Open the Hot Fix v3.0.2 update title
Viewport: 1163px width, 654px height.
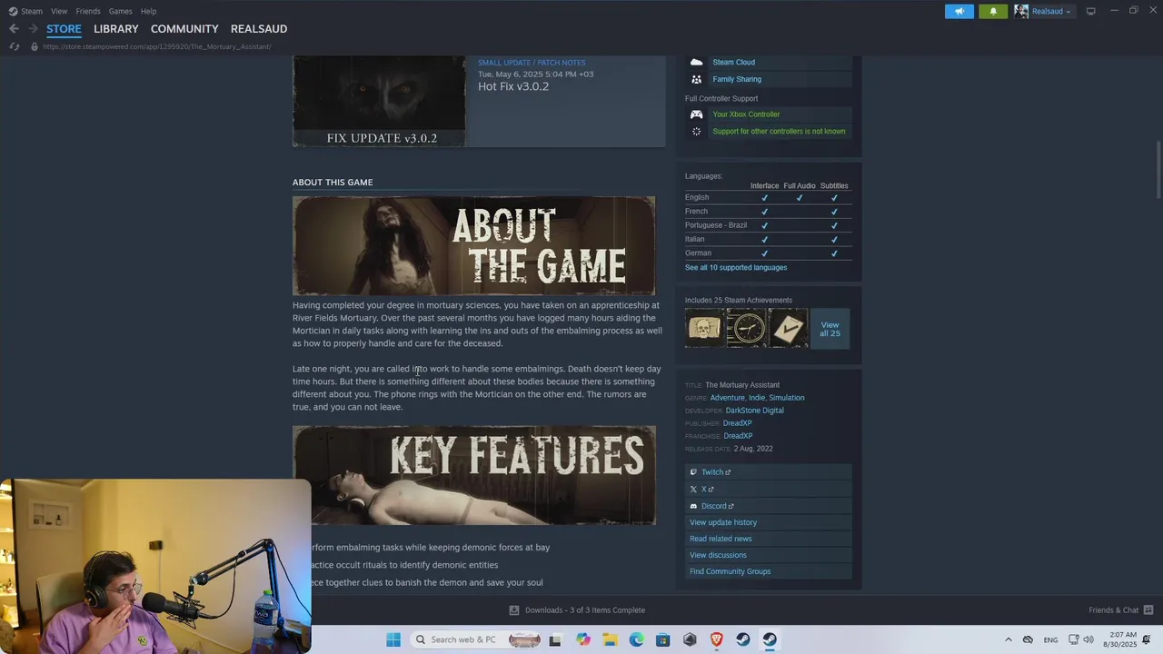tap(513, 86)
